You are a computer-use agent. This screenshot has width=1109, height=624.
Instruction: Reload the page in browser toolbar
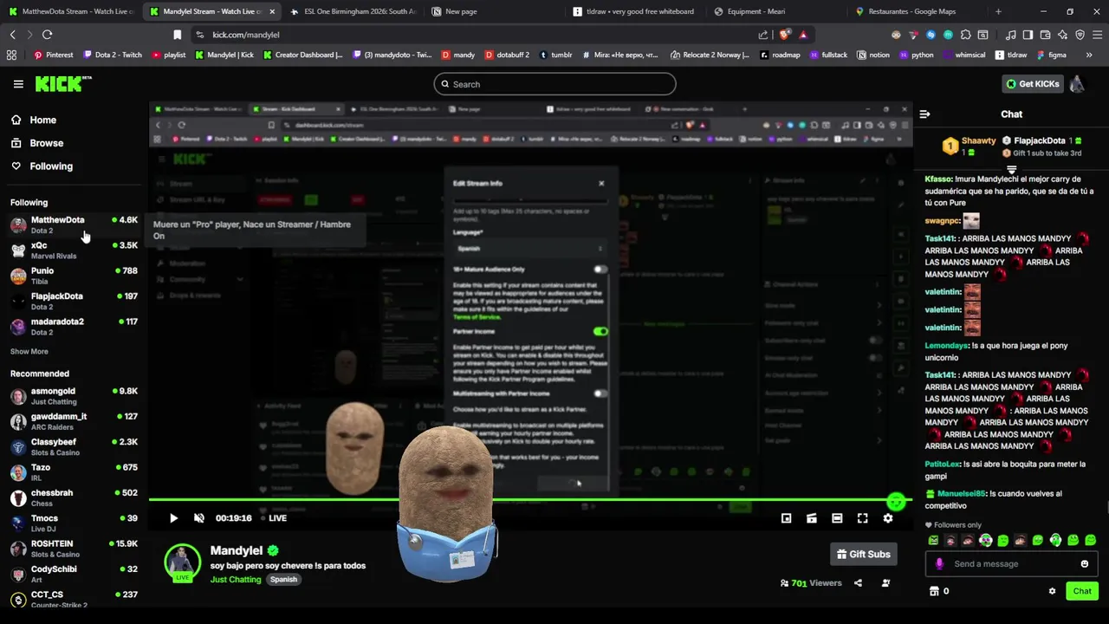coord(47,35)
